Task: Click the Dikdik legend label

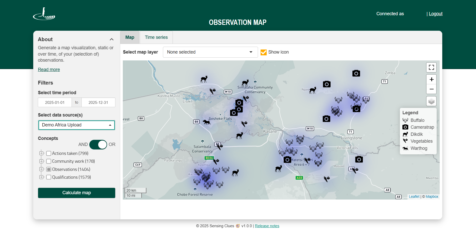Action: [417, 134]
